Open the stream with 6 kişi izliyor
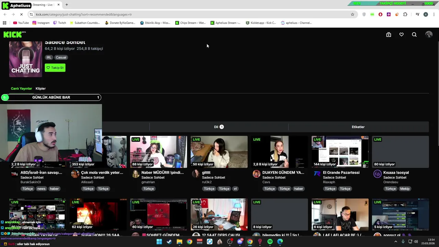 click(x=340, y=214)
